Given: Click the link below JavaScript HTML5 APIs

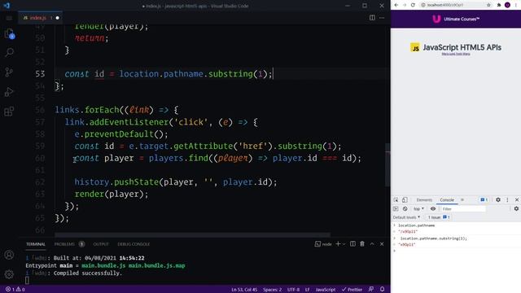Looking at the screenshot, I should 456,54.
